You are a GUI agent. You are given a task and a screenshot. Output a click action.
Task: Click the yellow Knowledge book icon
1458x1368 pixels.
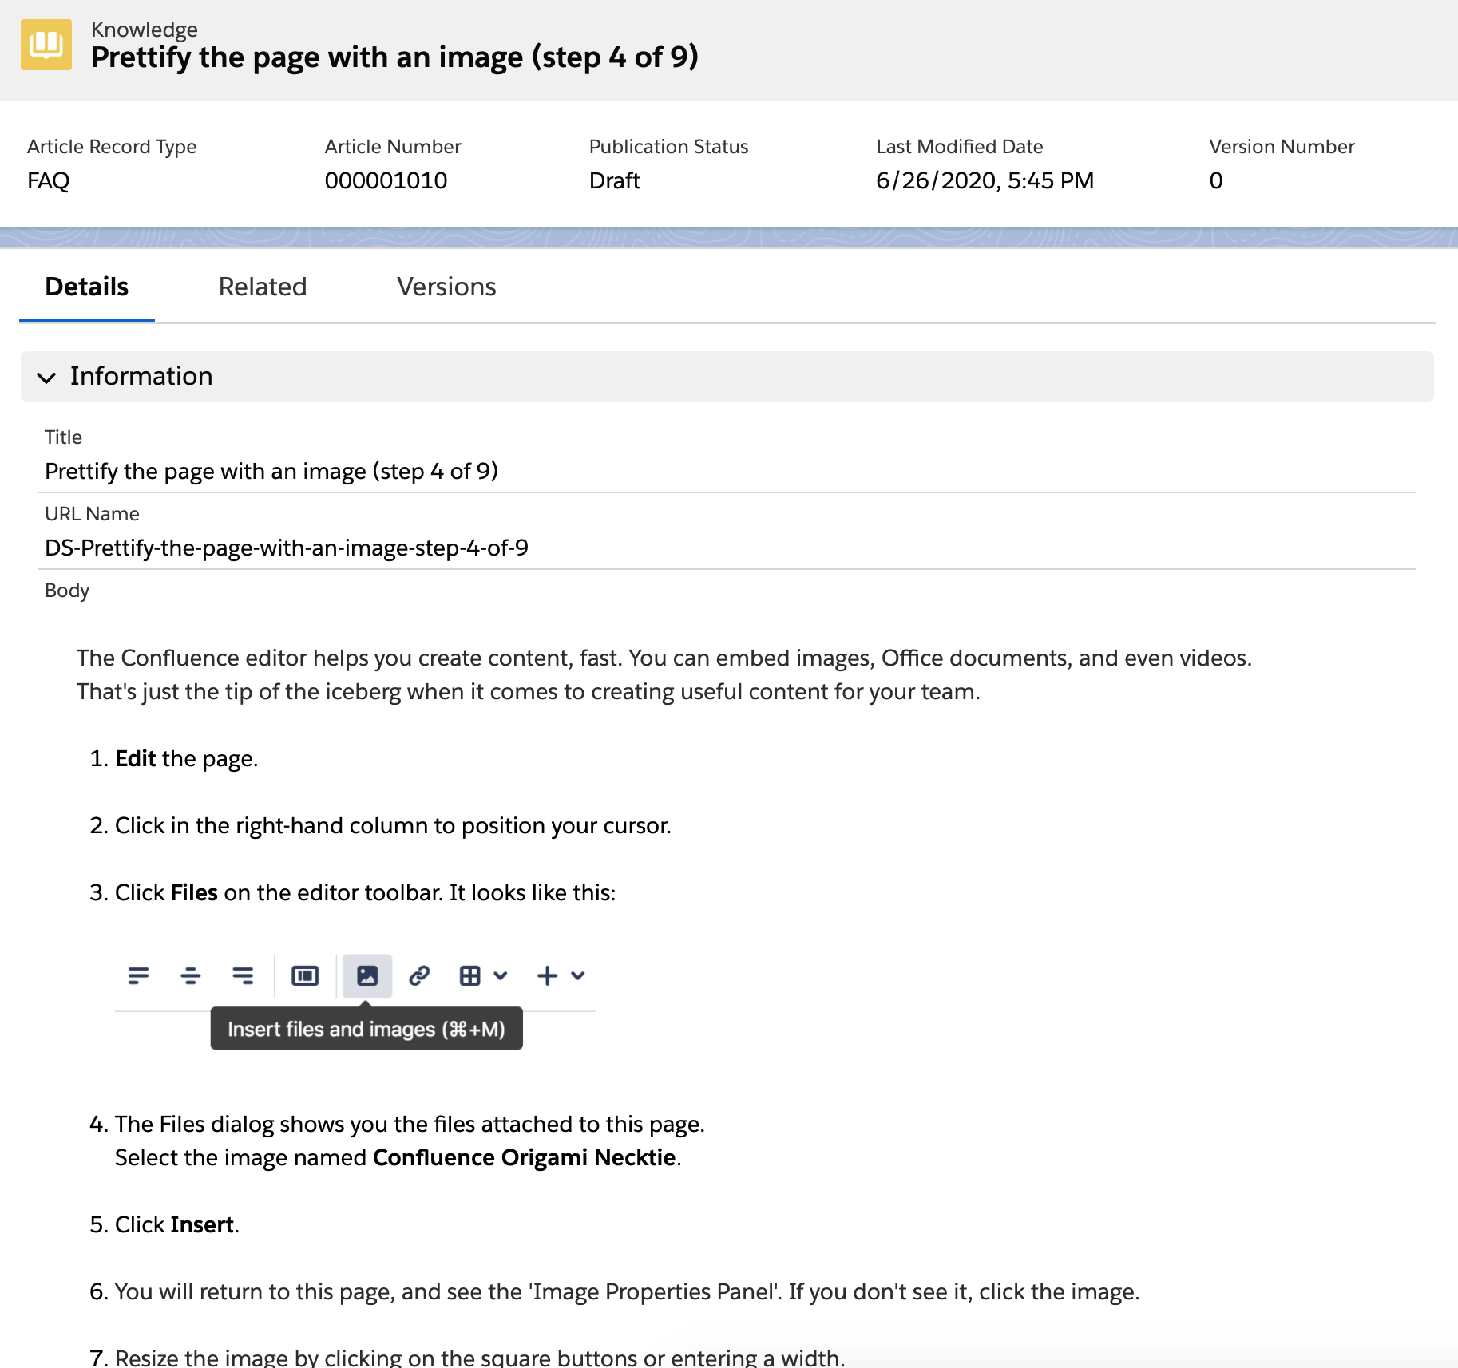pyautogui.click(x=46, y=45)
